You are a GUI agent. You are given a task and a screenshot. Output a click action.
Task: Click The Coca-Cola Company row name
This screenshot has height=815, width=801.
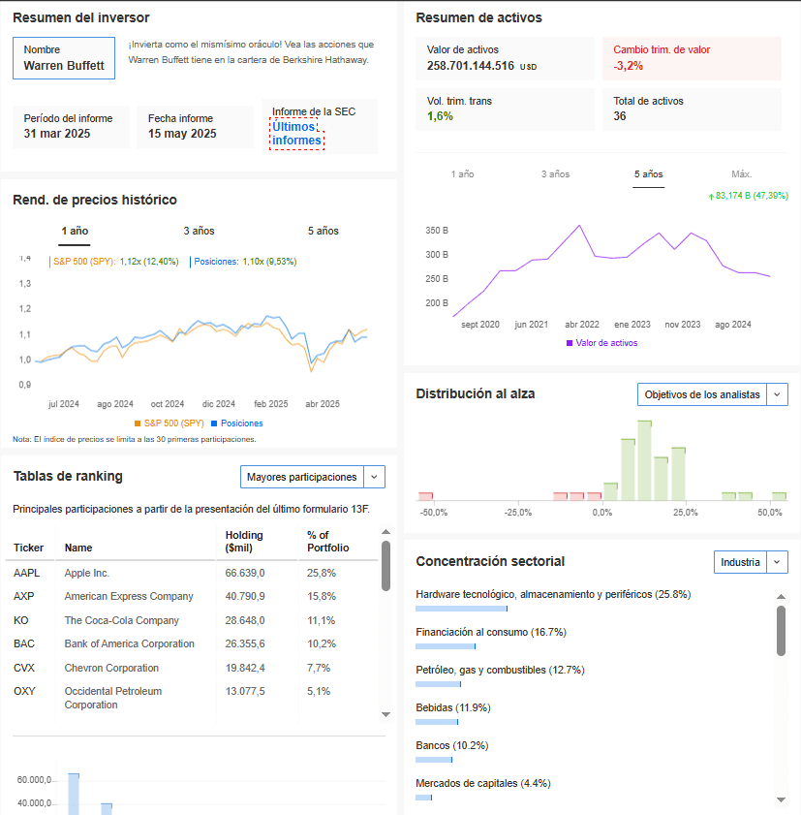tap(121, 620)
